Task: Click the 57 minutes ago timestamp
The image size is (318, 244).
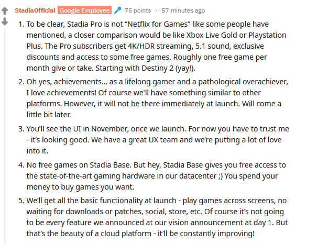Action: pos(183,10)
